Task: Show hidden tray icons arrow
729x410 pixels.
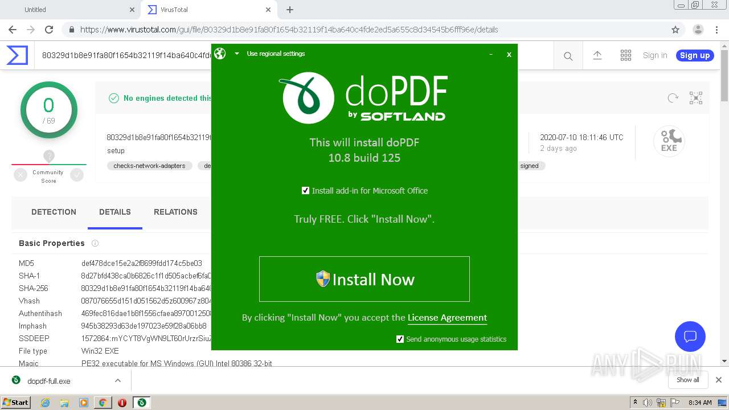Action: click(x=635, y=403)
